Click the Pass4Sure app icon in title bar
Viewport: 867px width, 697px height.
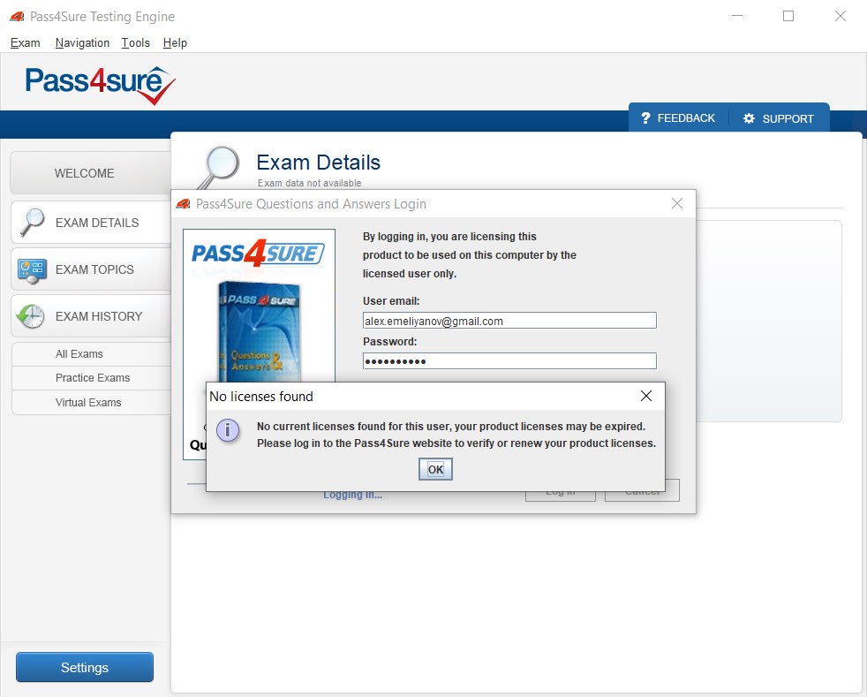tap(17, 17)
